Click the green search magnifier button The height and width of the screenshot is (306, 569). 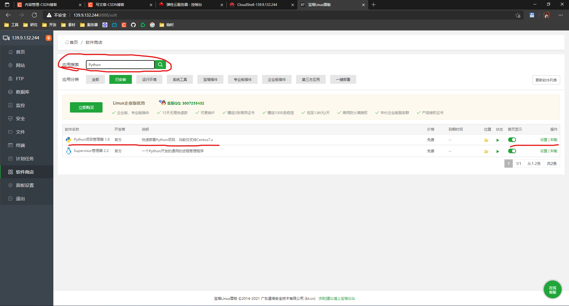click(x=160, y=65)
